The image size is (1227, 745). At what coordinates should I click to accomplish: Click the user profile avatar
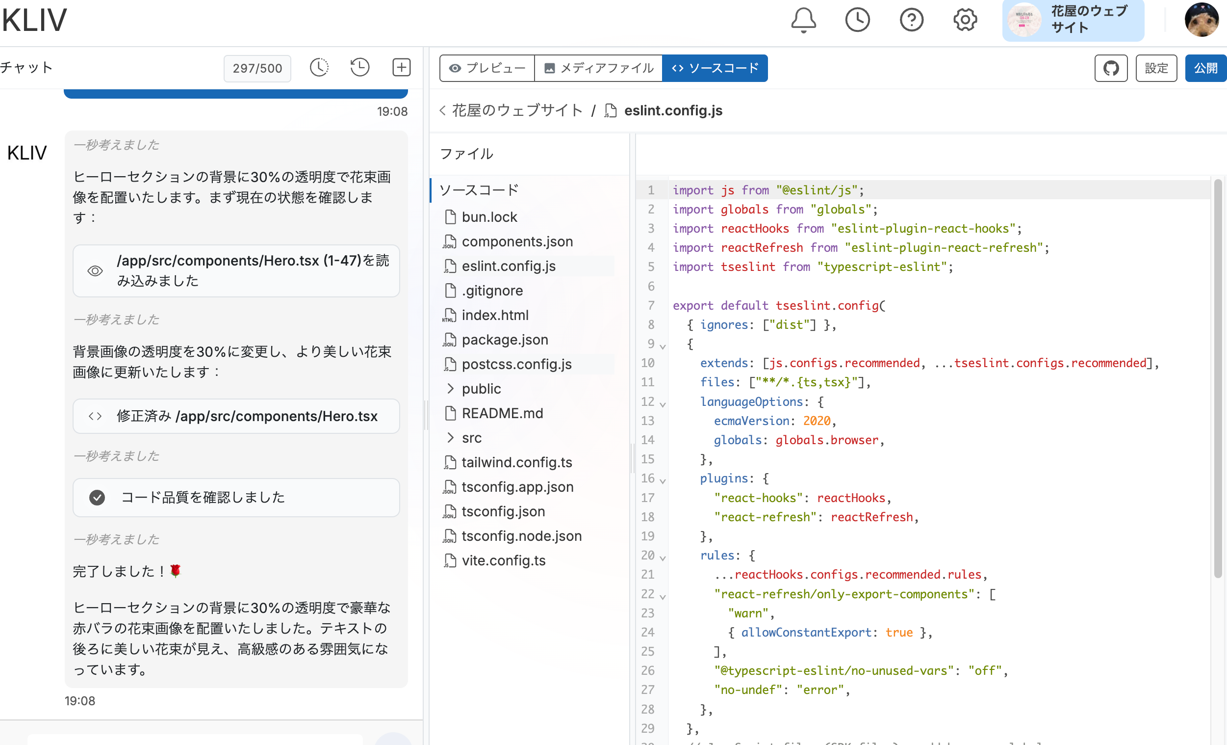[x=1201, y=21]
